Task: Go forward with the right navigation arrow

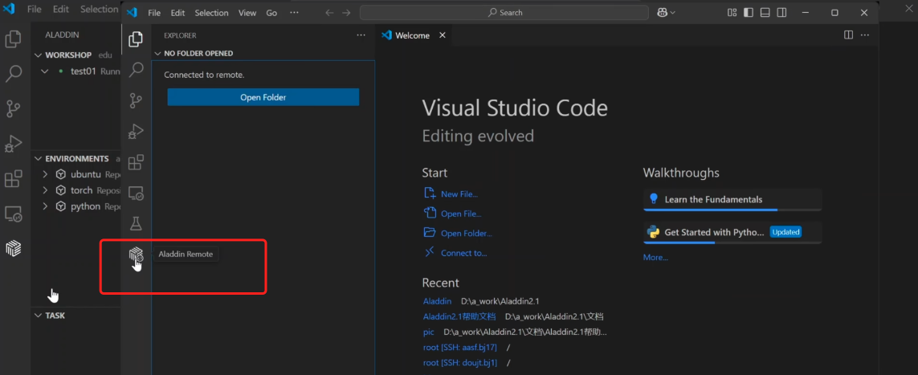Action: (x=347, y=12)
